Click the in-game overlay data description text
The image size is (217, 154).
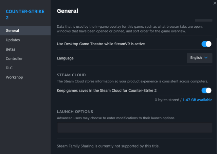click(x=130, y=29)
